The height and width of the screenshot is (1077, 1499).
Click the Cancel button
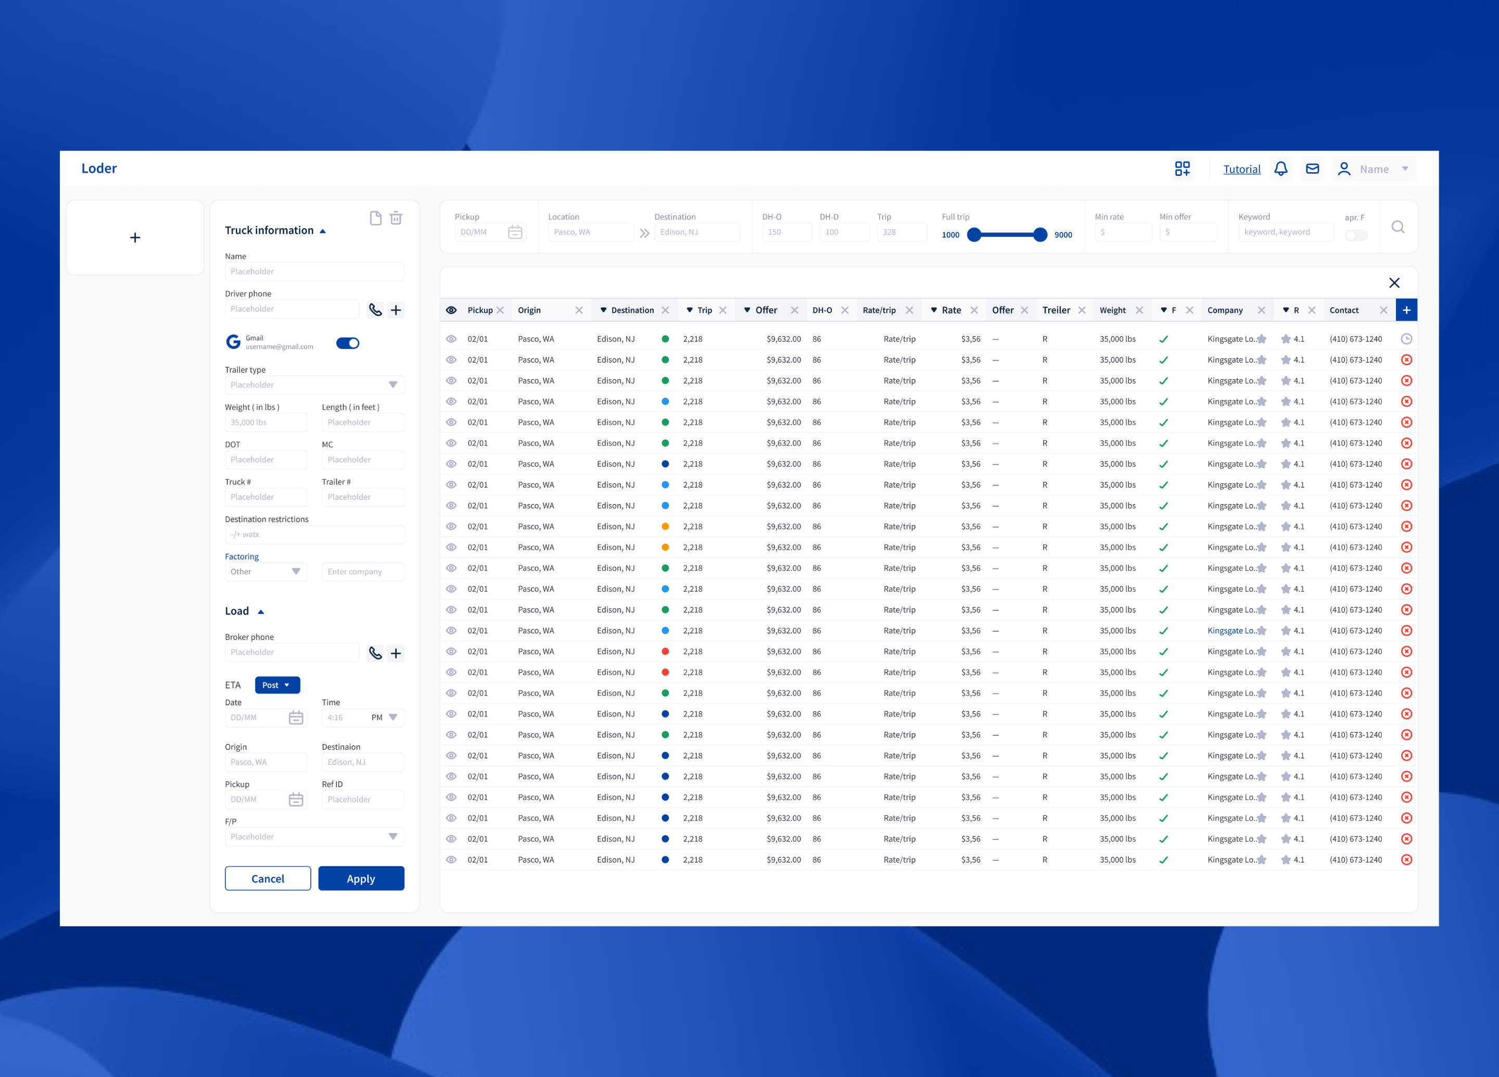(x=268, y=878)
